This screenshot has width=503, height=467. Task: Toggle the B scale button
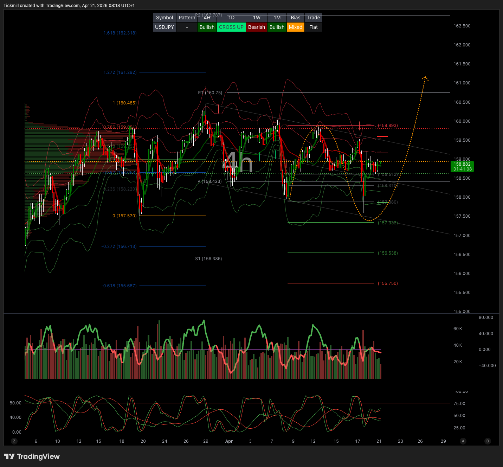[x=488, y=441]
